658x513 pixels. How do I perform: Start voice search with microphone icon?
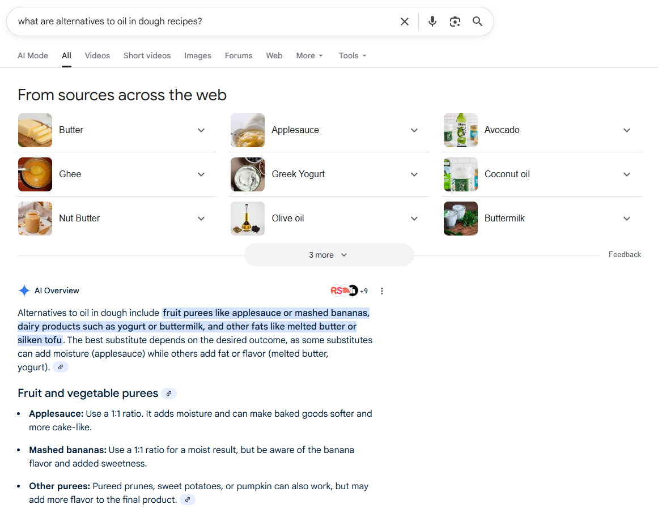(432, 22)
